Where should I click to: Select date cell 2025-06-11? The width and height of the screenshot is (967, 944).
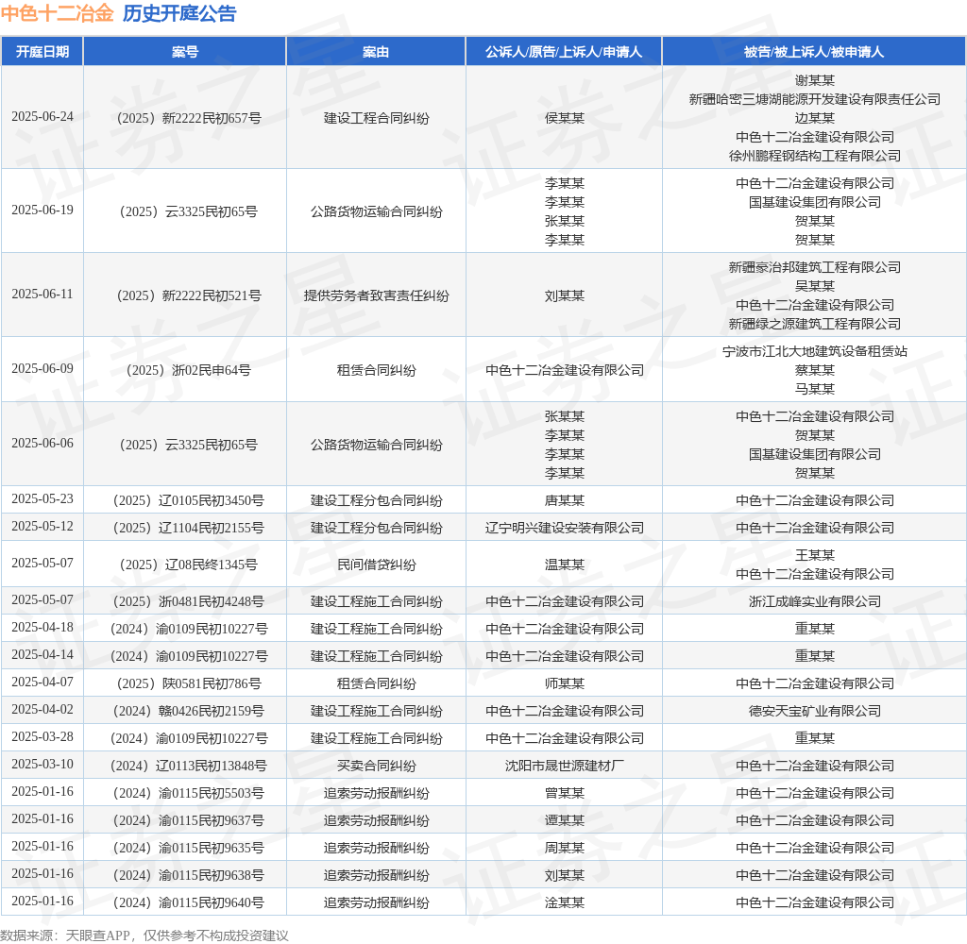pyautogui.click(x=42, y=295)
